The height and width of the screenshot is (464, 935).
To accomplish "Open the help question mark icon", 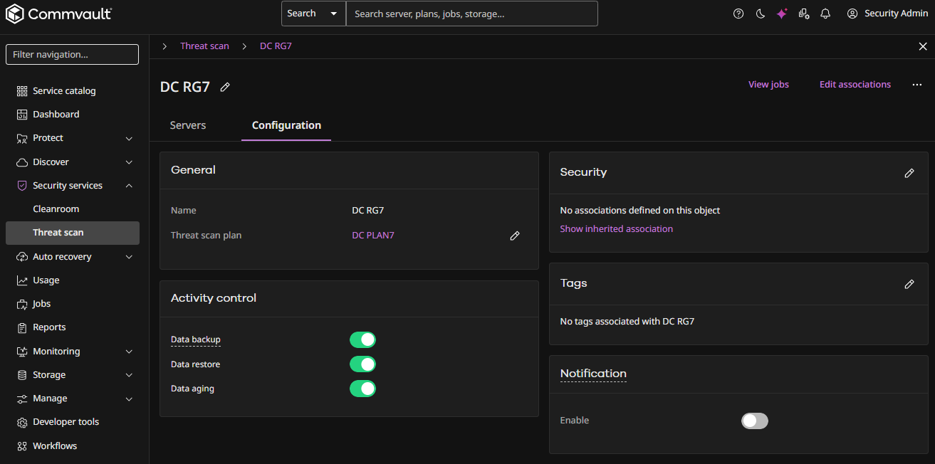I will 738,14.
